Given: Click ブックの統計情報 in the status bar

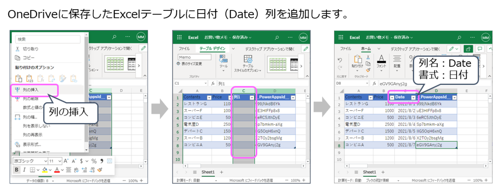Looking at the screenshot, I should pyautogui.click(x=378, y=181).
